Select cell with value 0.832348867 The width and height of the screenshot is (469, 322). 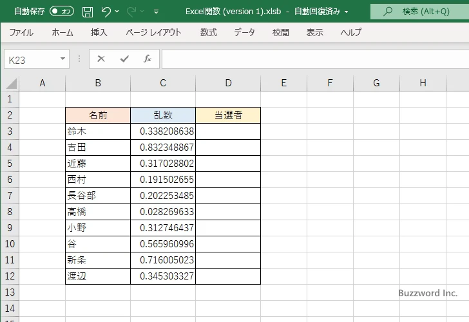(163, 147)
